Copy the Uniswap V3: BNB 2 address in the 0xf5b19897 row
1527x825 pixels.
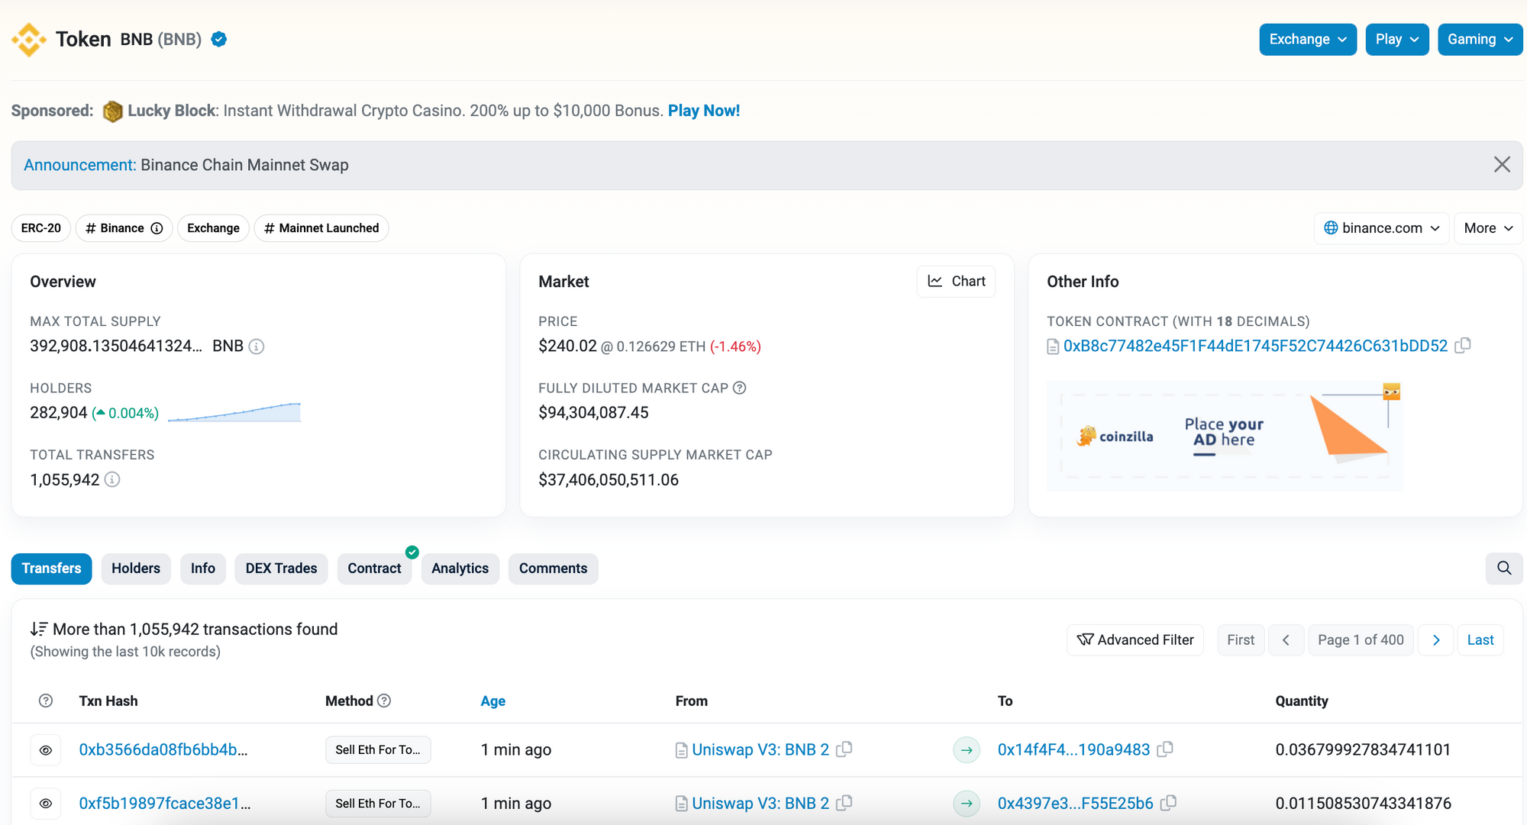[844, 803]
